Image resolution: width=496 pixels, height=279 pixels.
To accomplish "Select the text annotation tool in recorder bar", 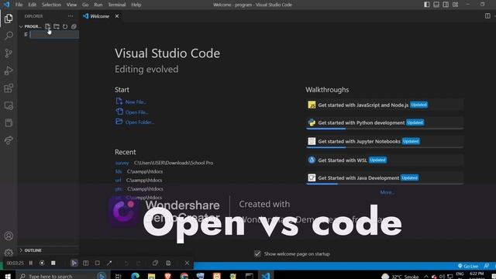I will (85, 263).
